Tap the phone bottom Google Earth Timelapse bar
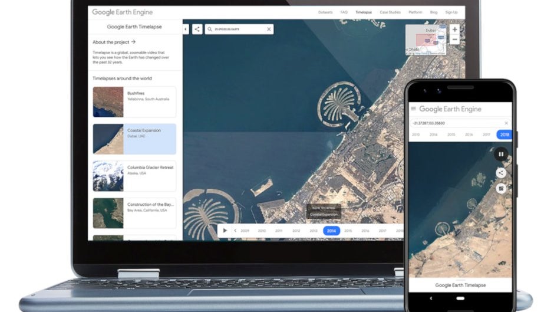554x312 pixels. tap(460, 285)
